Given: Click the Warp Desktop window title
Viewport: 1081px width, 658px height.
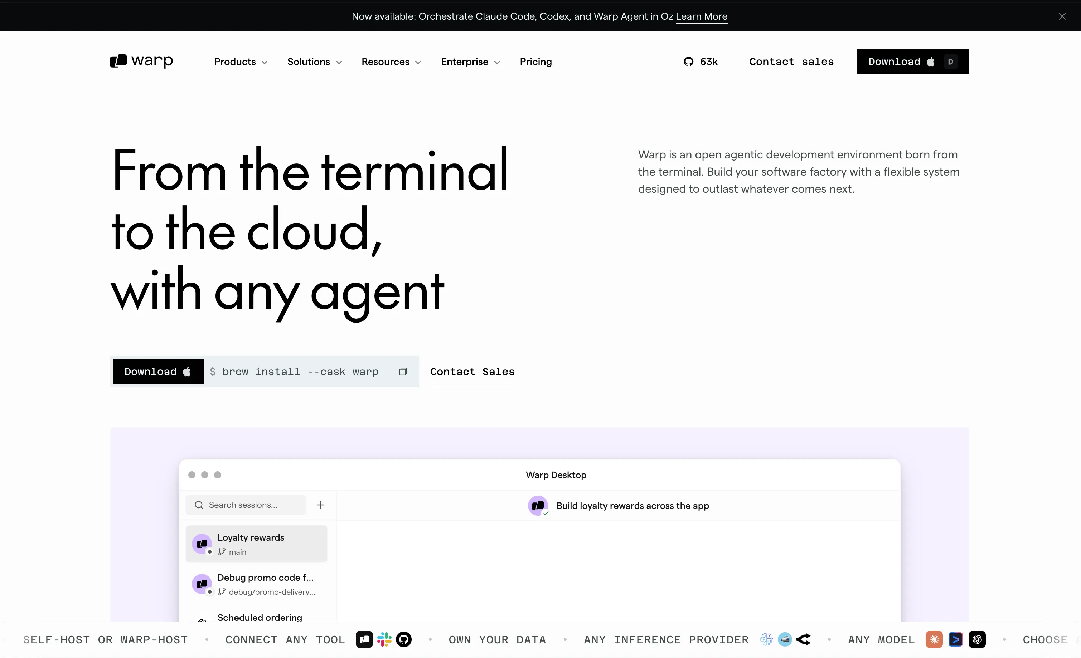Looking at the screenshot, I should (x=556, y=475).
